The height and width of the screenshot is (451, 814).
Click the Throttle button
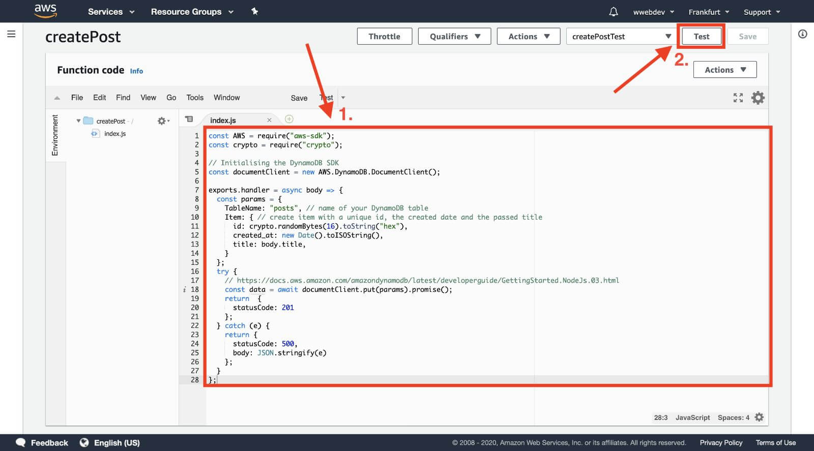coord(385,36)
